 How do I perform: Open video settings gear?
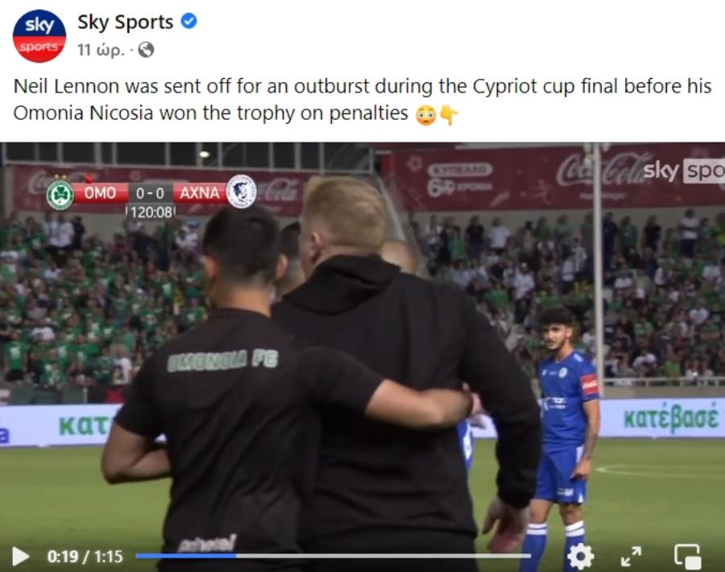[x=581, y=556]
